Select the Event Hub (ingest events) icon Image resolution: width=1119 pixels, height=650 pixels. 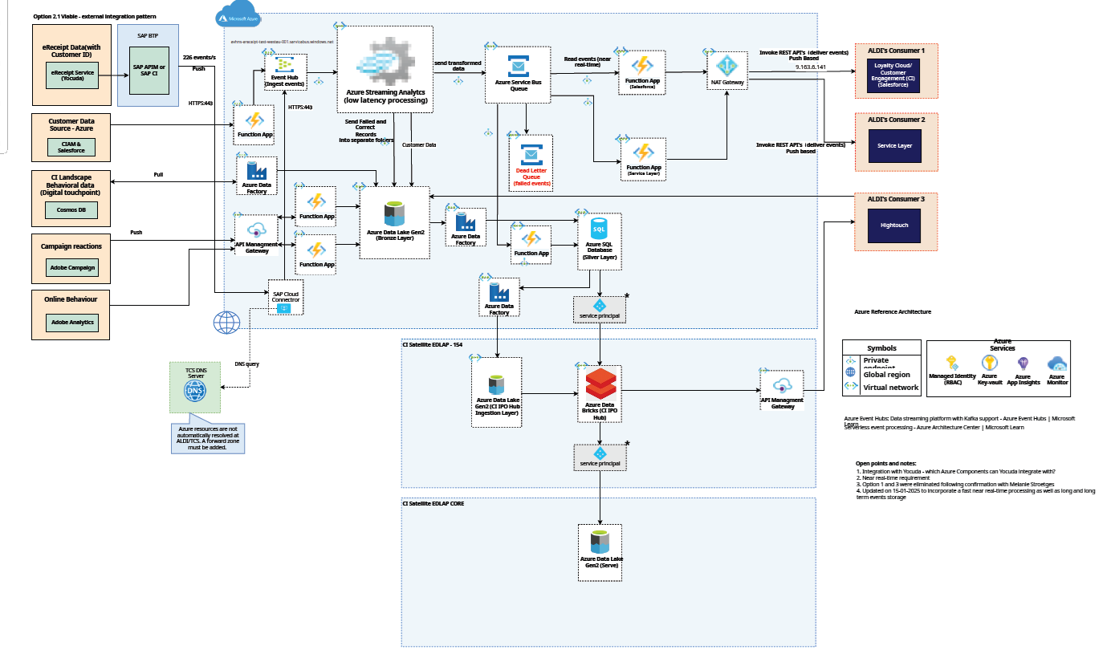[x=285, y=64]
